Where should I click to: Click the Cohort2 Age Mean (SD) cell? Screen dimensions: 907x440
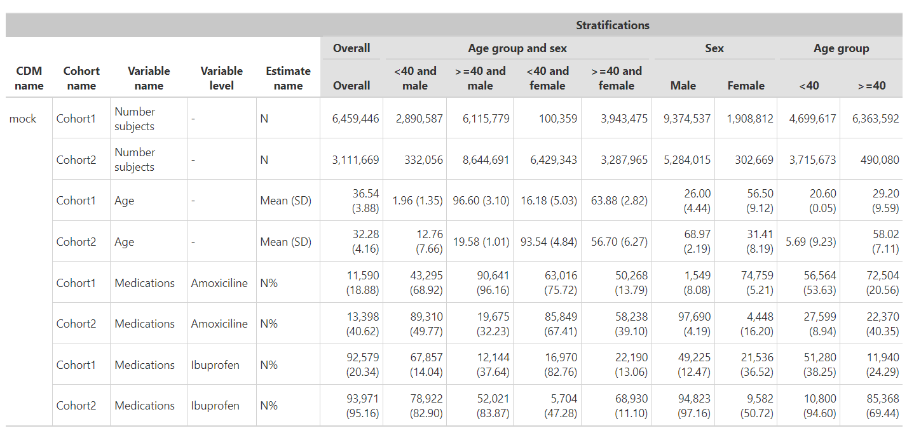(285, 242)
